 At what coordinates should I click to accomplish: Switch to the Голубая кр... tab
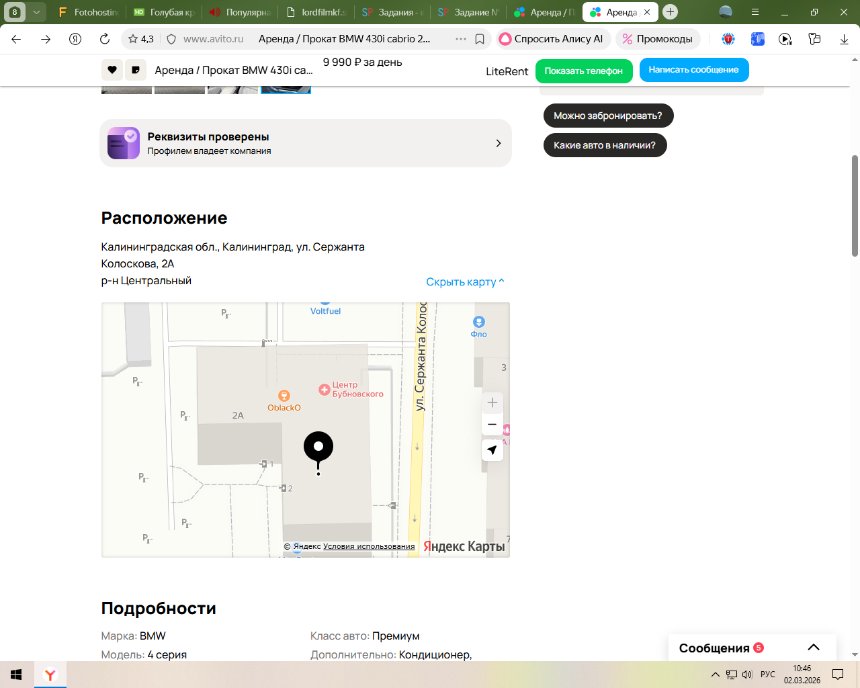pyautogui.click(x=164, y=12)
